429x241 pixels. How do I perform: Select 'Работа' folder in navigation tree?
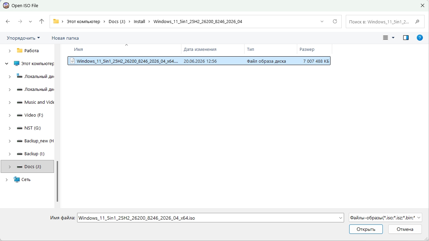[31, 51]
